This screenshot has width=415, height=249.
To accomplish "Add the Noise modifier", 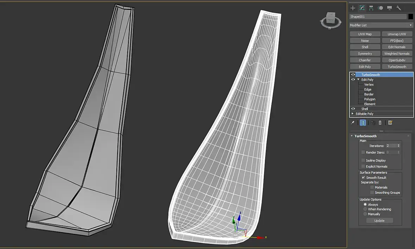I will pyautogui.click(x=365, y=40).
